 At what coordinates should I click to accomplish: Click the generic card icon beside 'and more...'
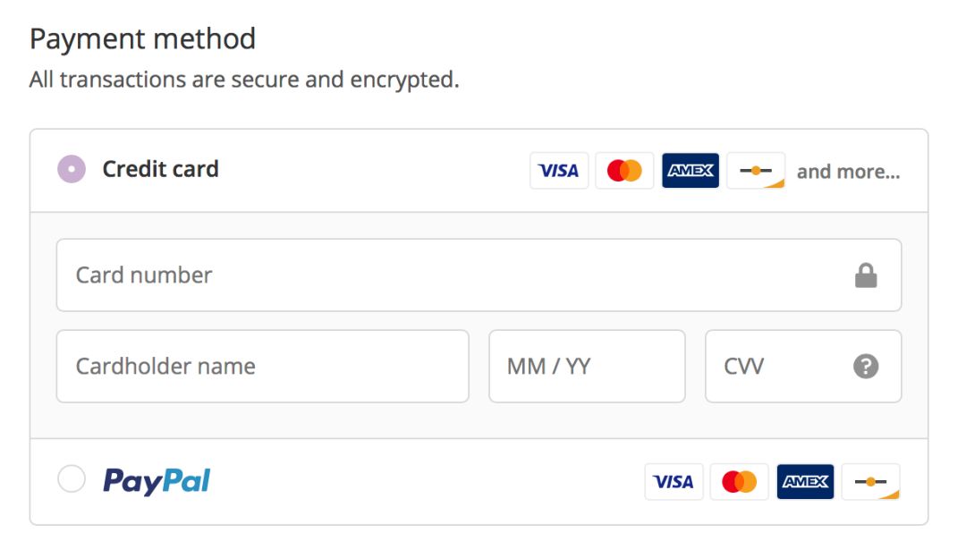point(756,170)
